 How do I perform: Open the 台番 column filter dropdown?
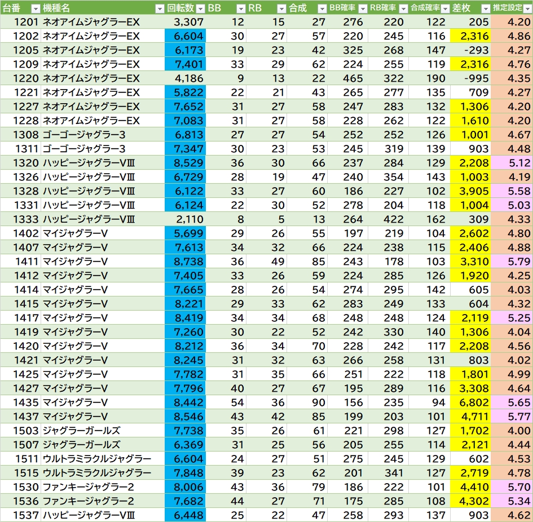pyautogui.click(x=36, y=9)
